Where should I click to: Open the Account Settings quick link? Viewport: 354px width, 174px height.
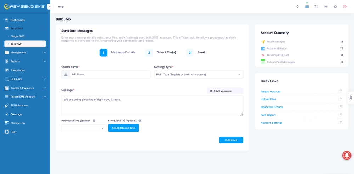[x=272, y=123]
